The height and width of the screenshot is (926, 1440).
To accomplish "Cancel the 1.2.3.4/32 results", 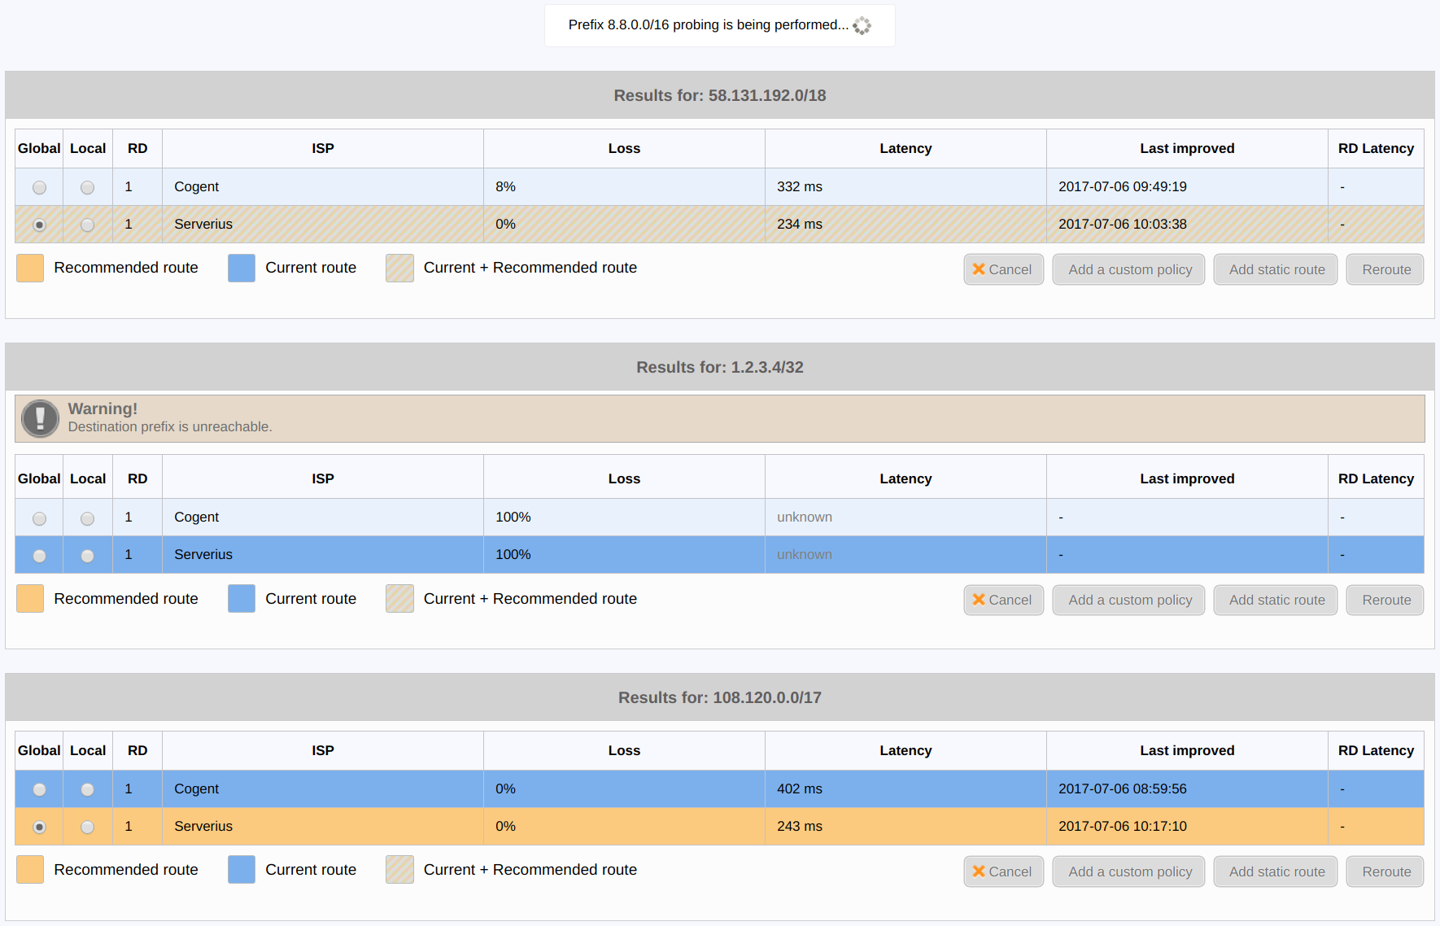I will click(x=1003, y=600).
